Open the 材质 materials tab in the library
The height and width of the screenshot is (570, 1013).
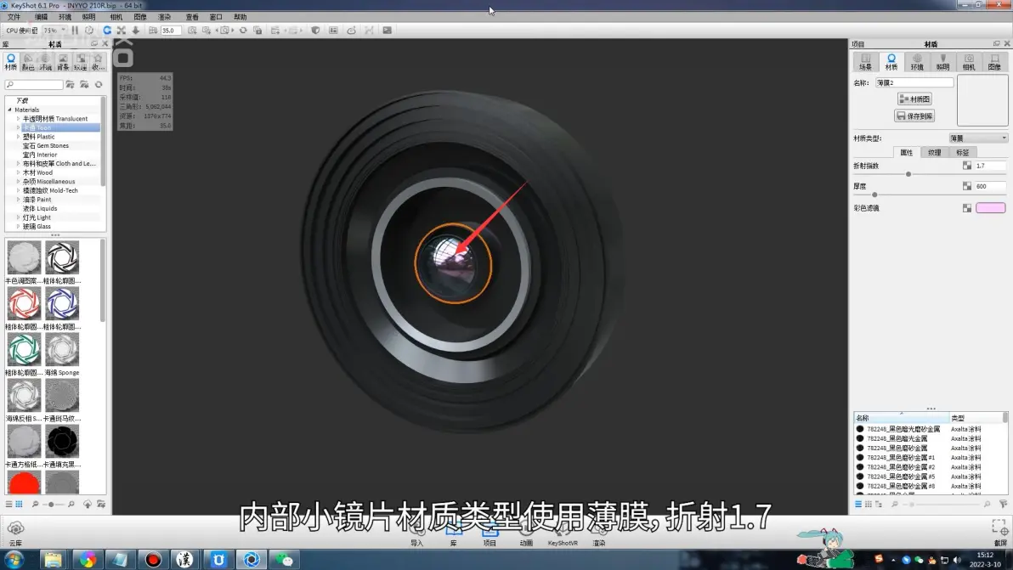11,62
